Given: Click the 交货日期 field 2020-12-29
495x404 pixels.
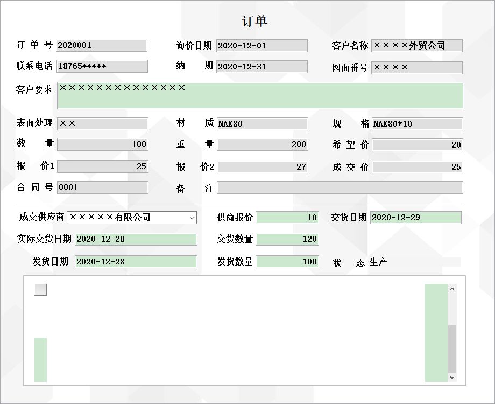Looking at the screenshot, I should click(416, 218).
